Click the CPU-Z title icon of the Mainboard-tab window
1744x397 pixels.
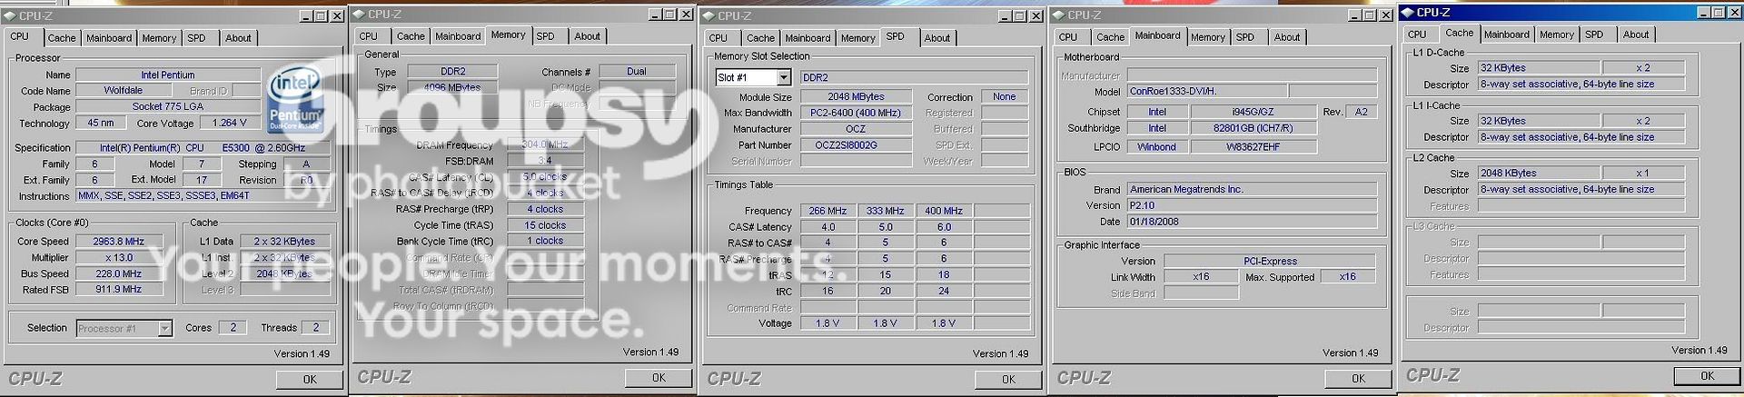(1059, 15)
